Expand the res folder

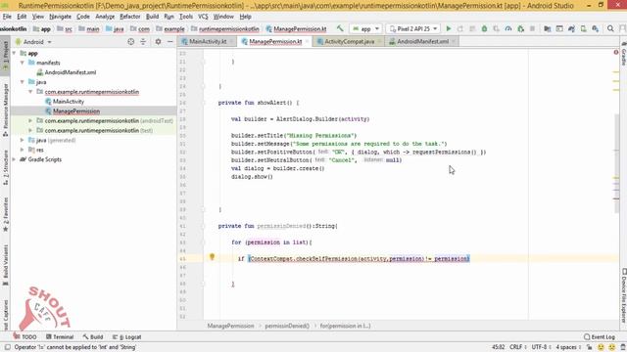[x=23, y=150]
